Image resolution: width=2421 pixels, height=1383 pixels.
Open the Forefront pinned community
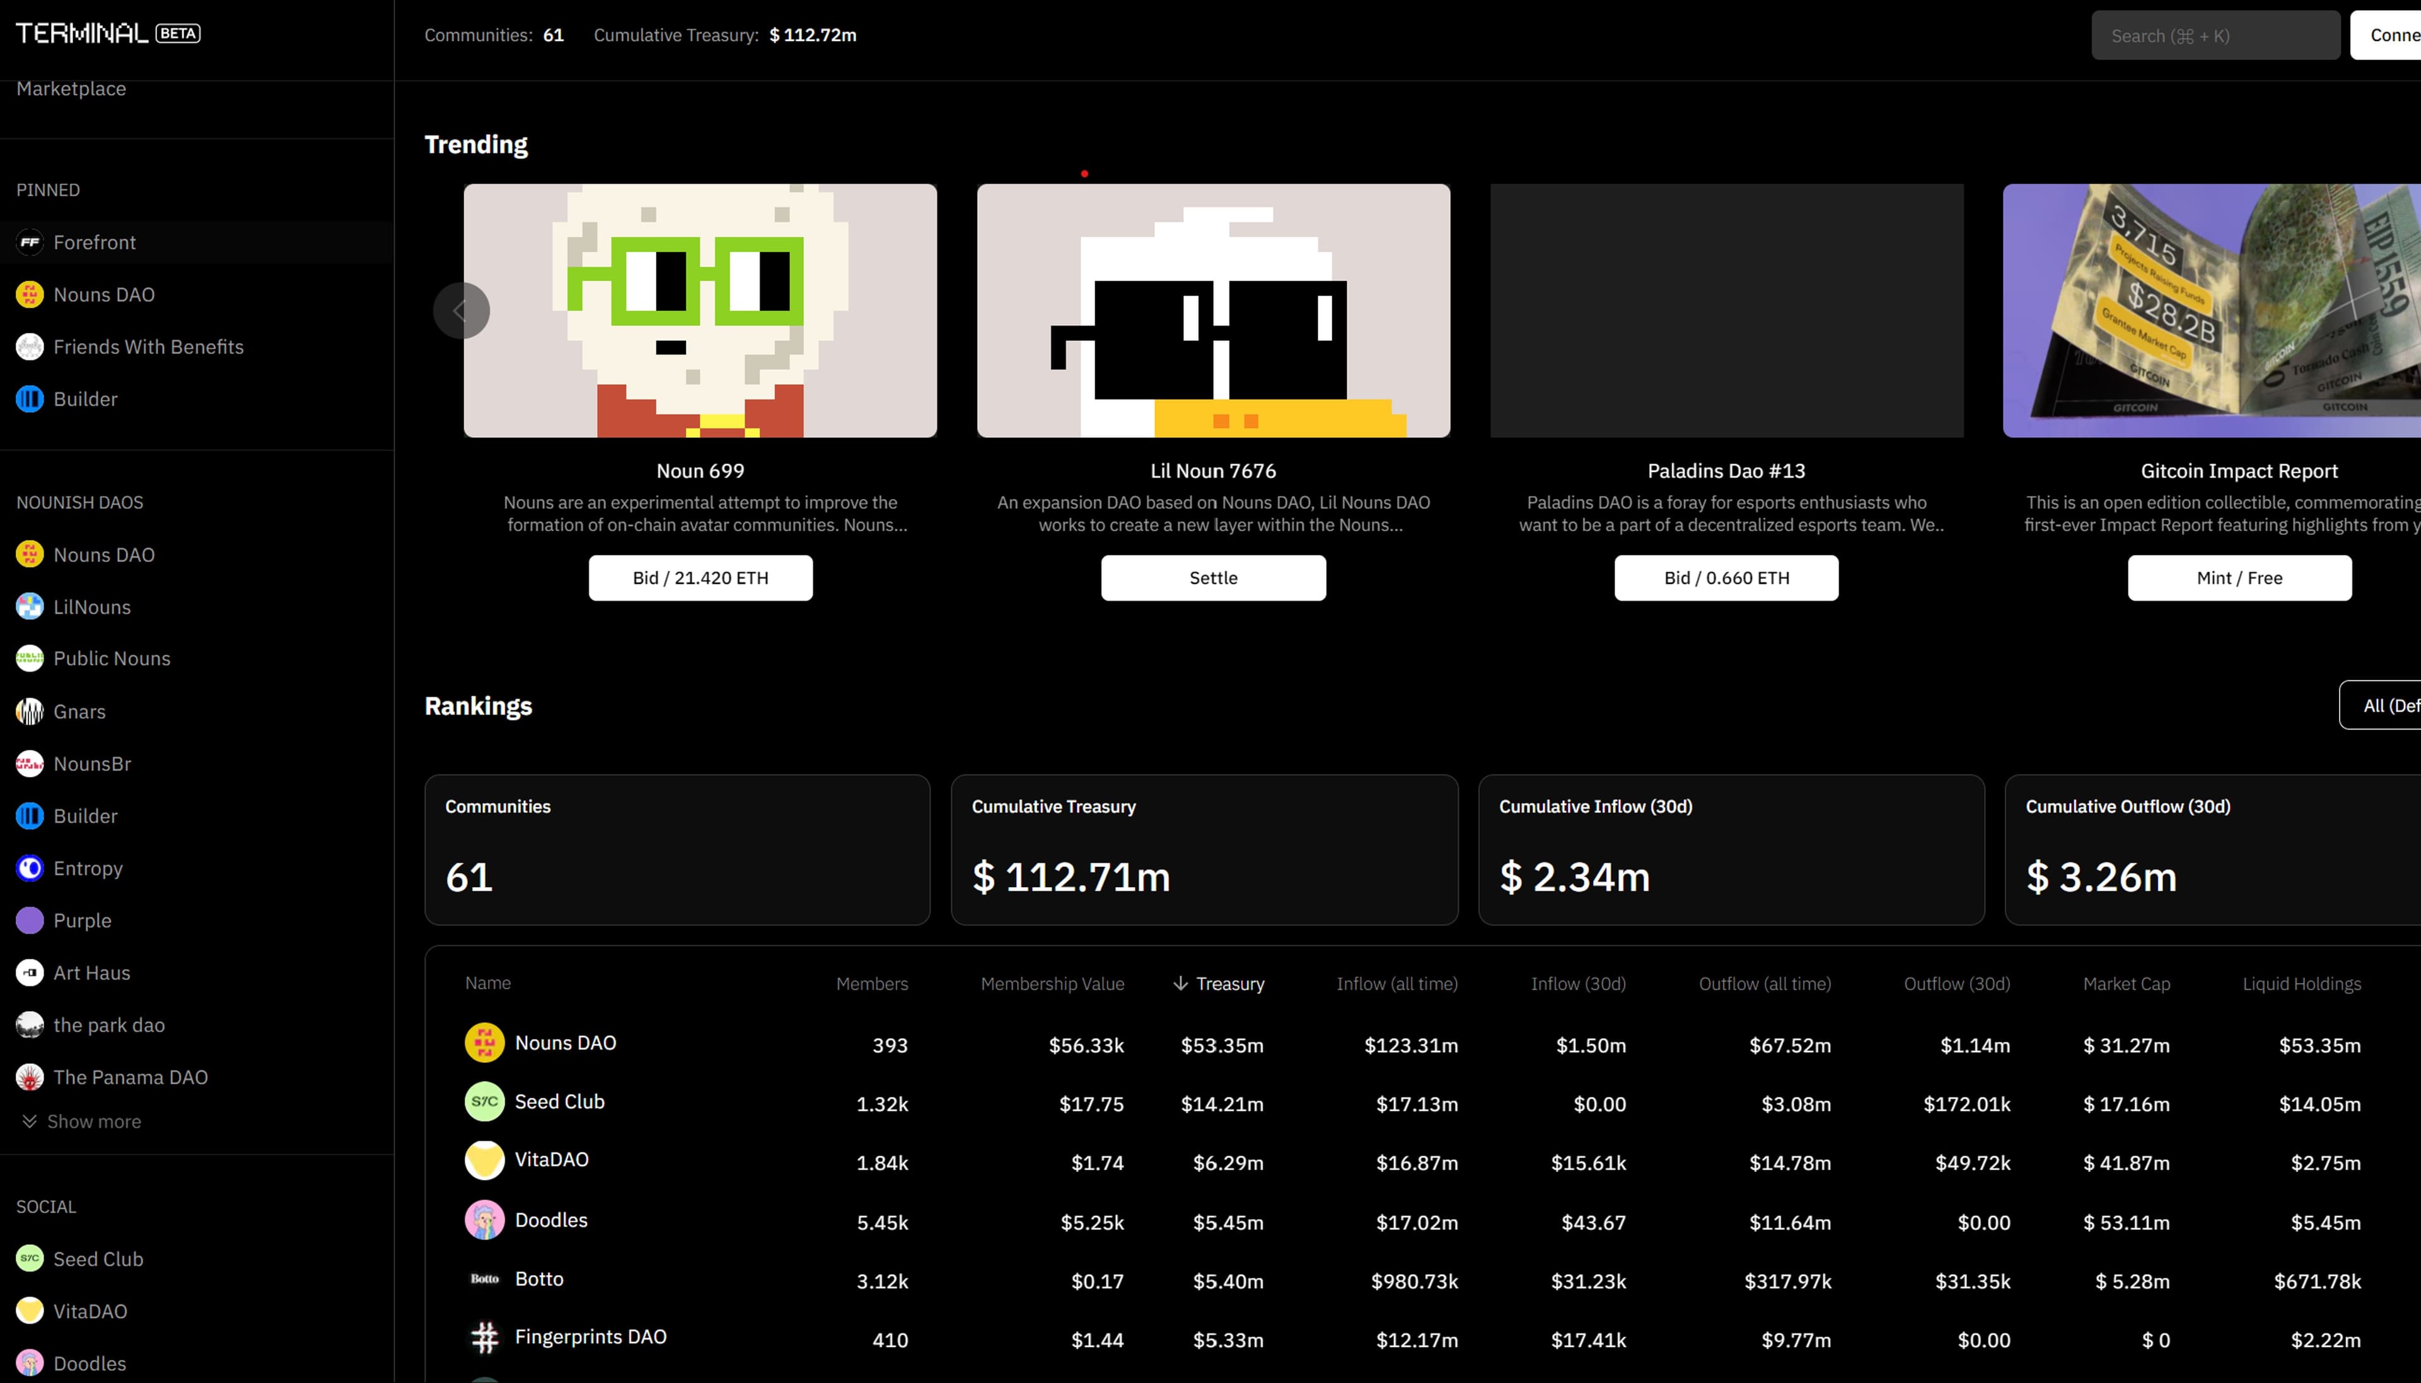coord(197,242)
